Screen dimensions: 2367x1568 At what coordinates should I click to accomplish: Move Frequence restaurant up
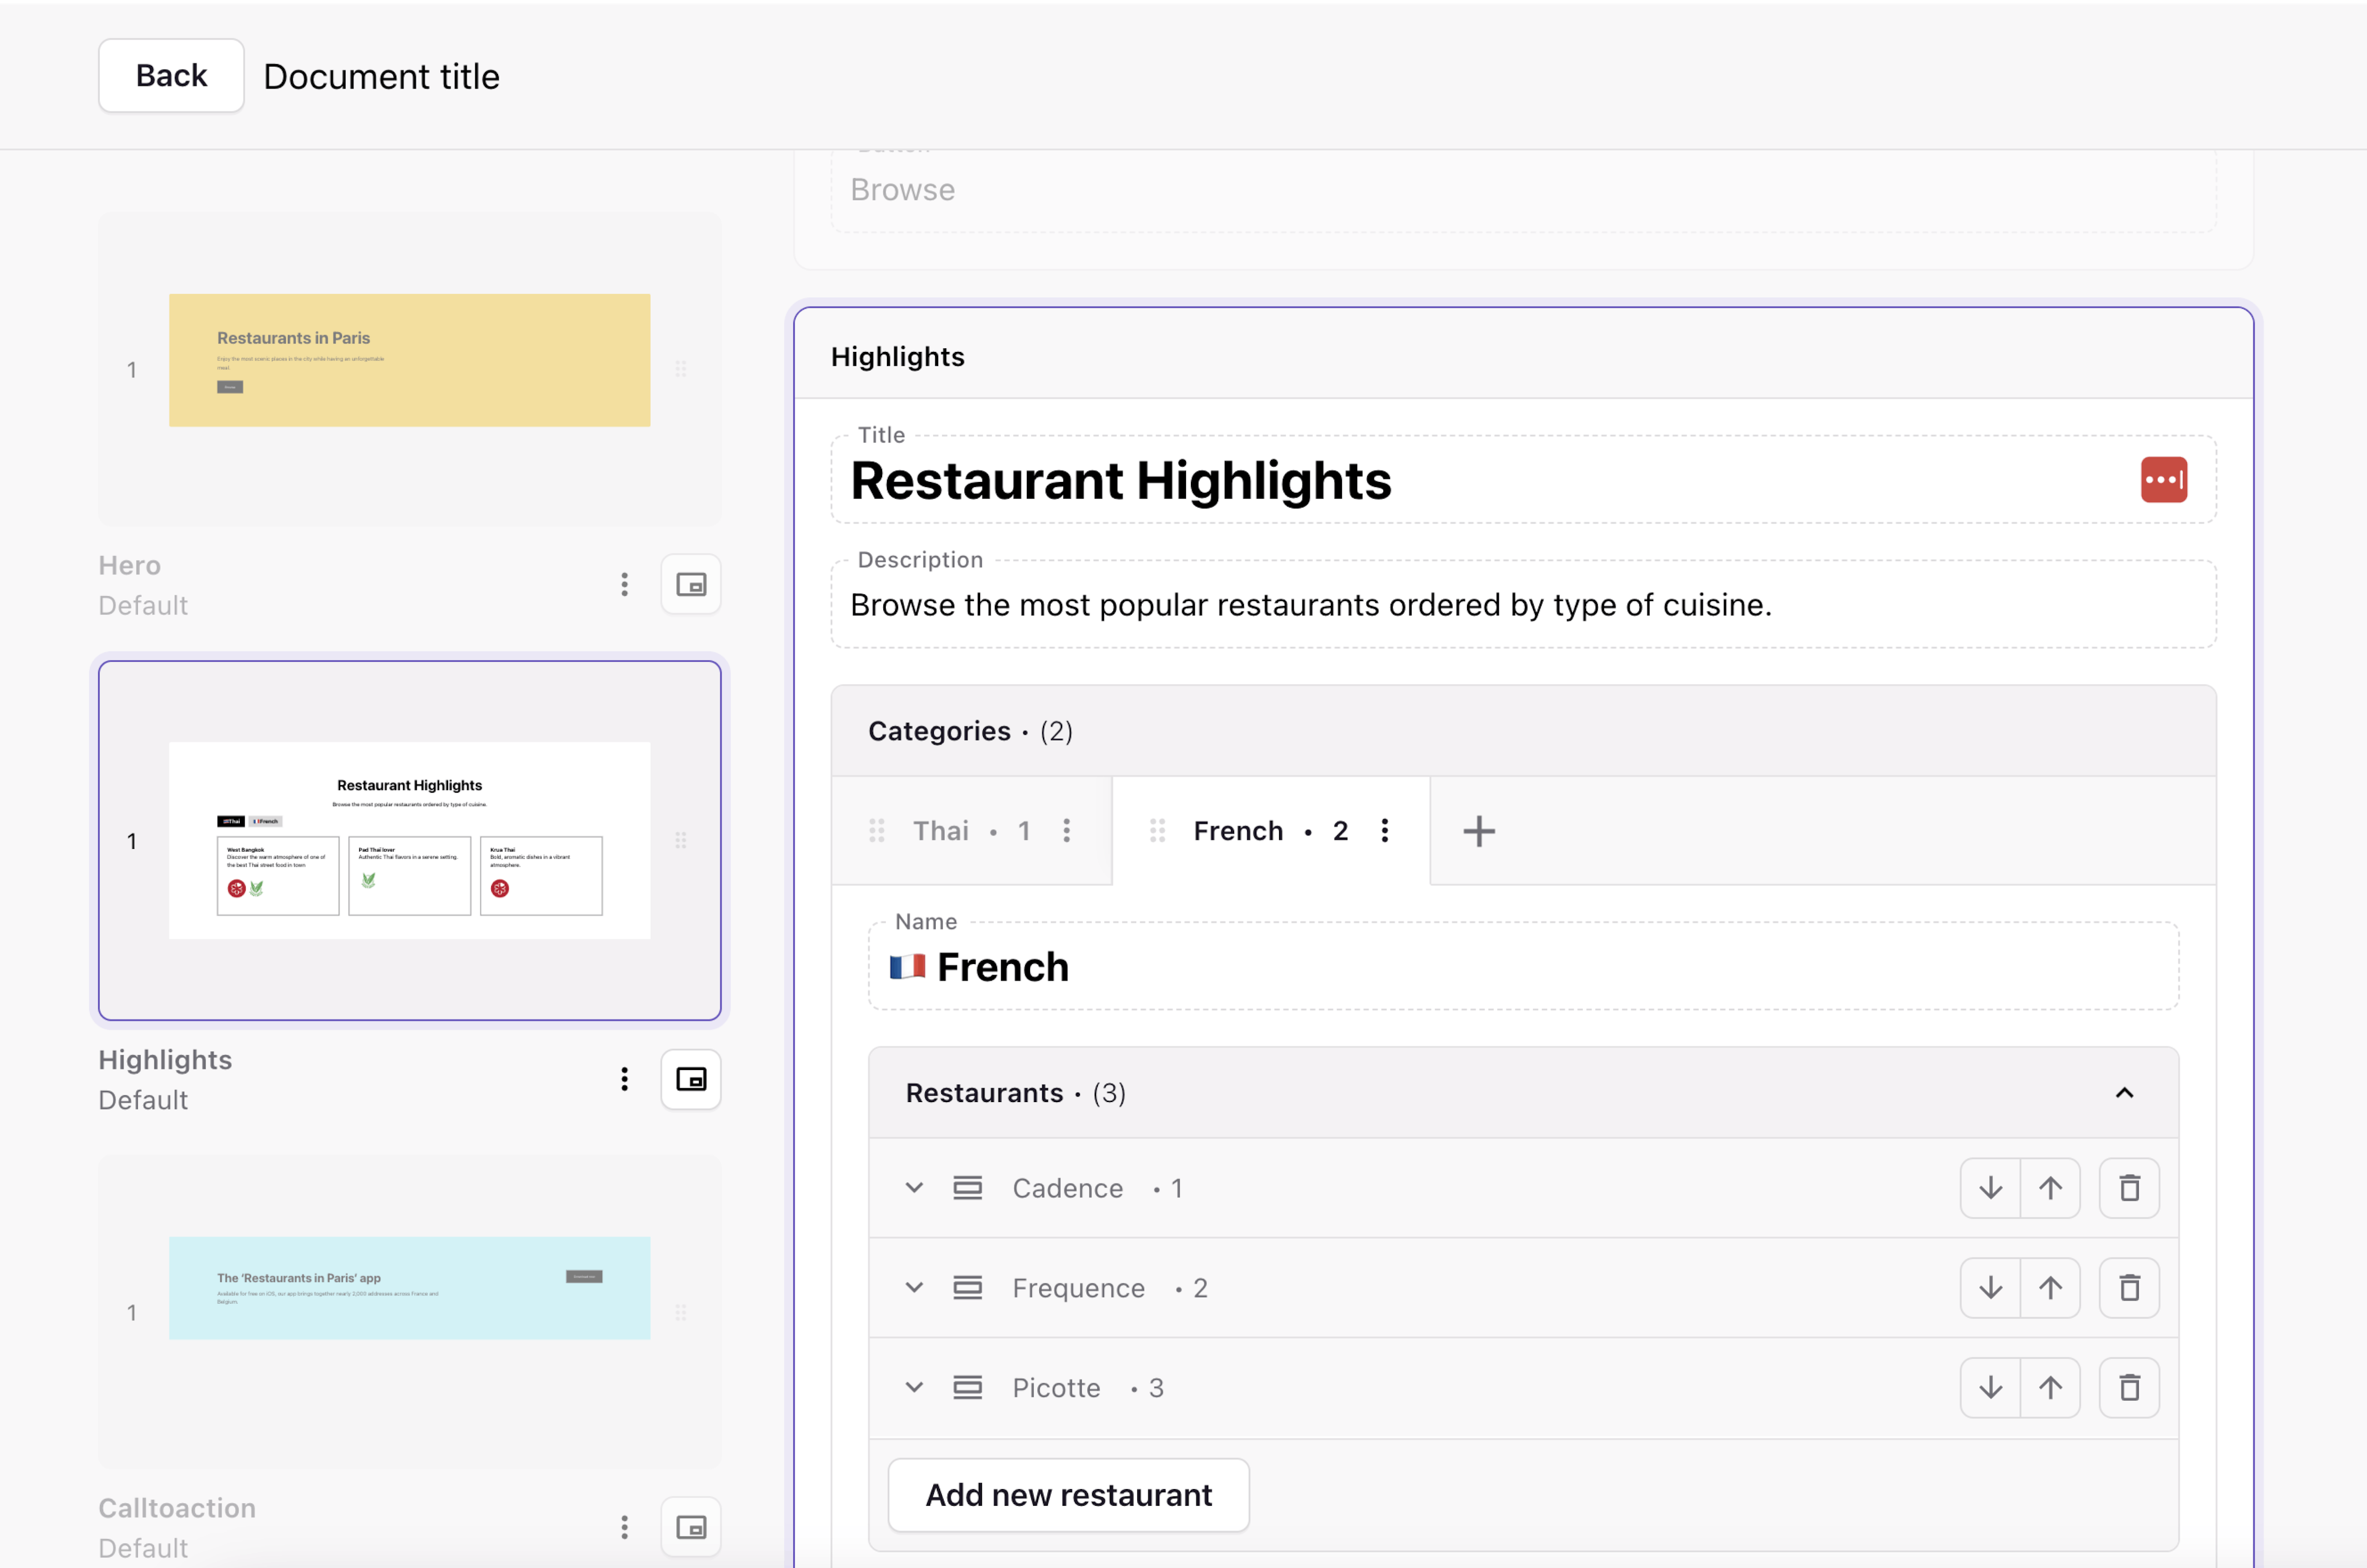coord(2050,1288)
